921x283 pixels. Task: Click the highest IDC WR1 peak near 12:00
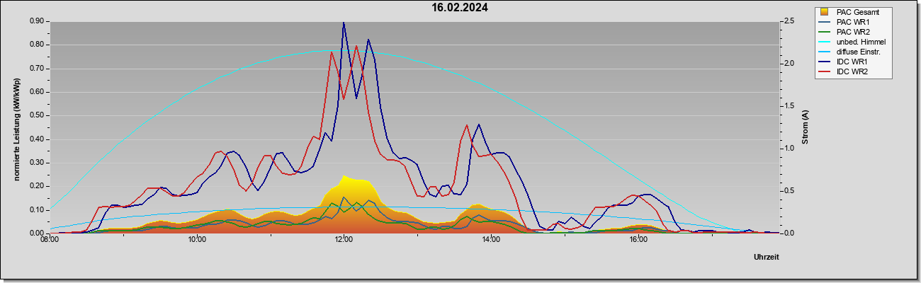[x=344, y=23]
